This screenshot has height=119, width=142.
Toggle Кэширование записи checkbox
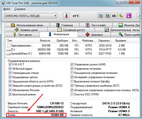pos(10,77)
